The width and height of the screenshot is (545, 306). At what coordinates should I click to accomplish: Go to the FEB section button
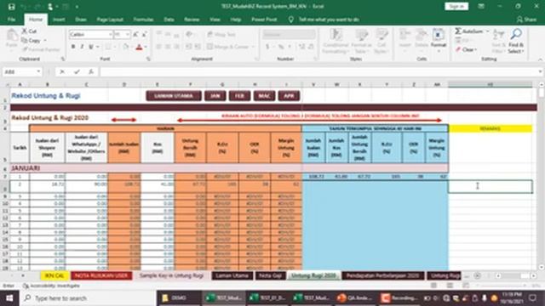pyautogui.click(x=239, y=96)
